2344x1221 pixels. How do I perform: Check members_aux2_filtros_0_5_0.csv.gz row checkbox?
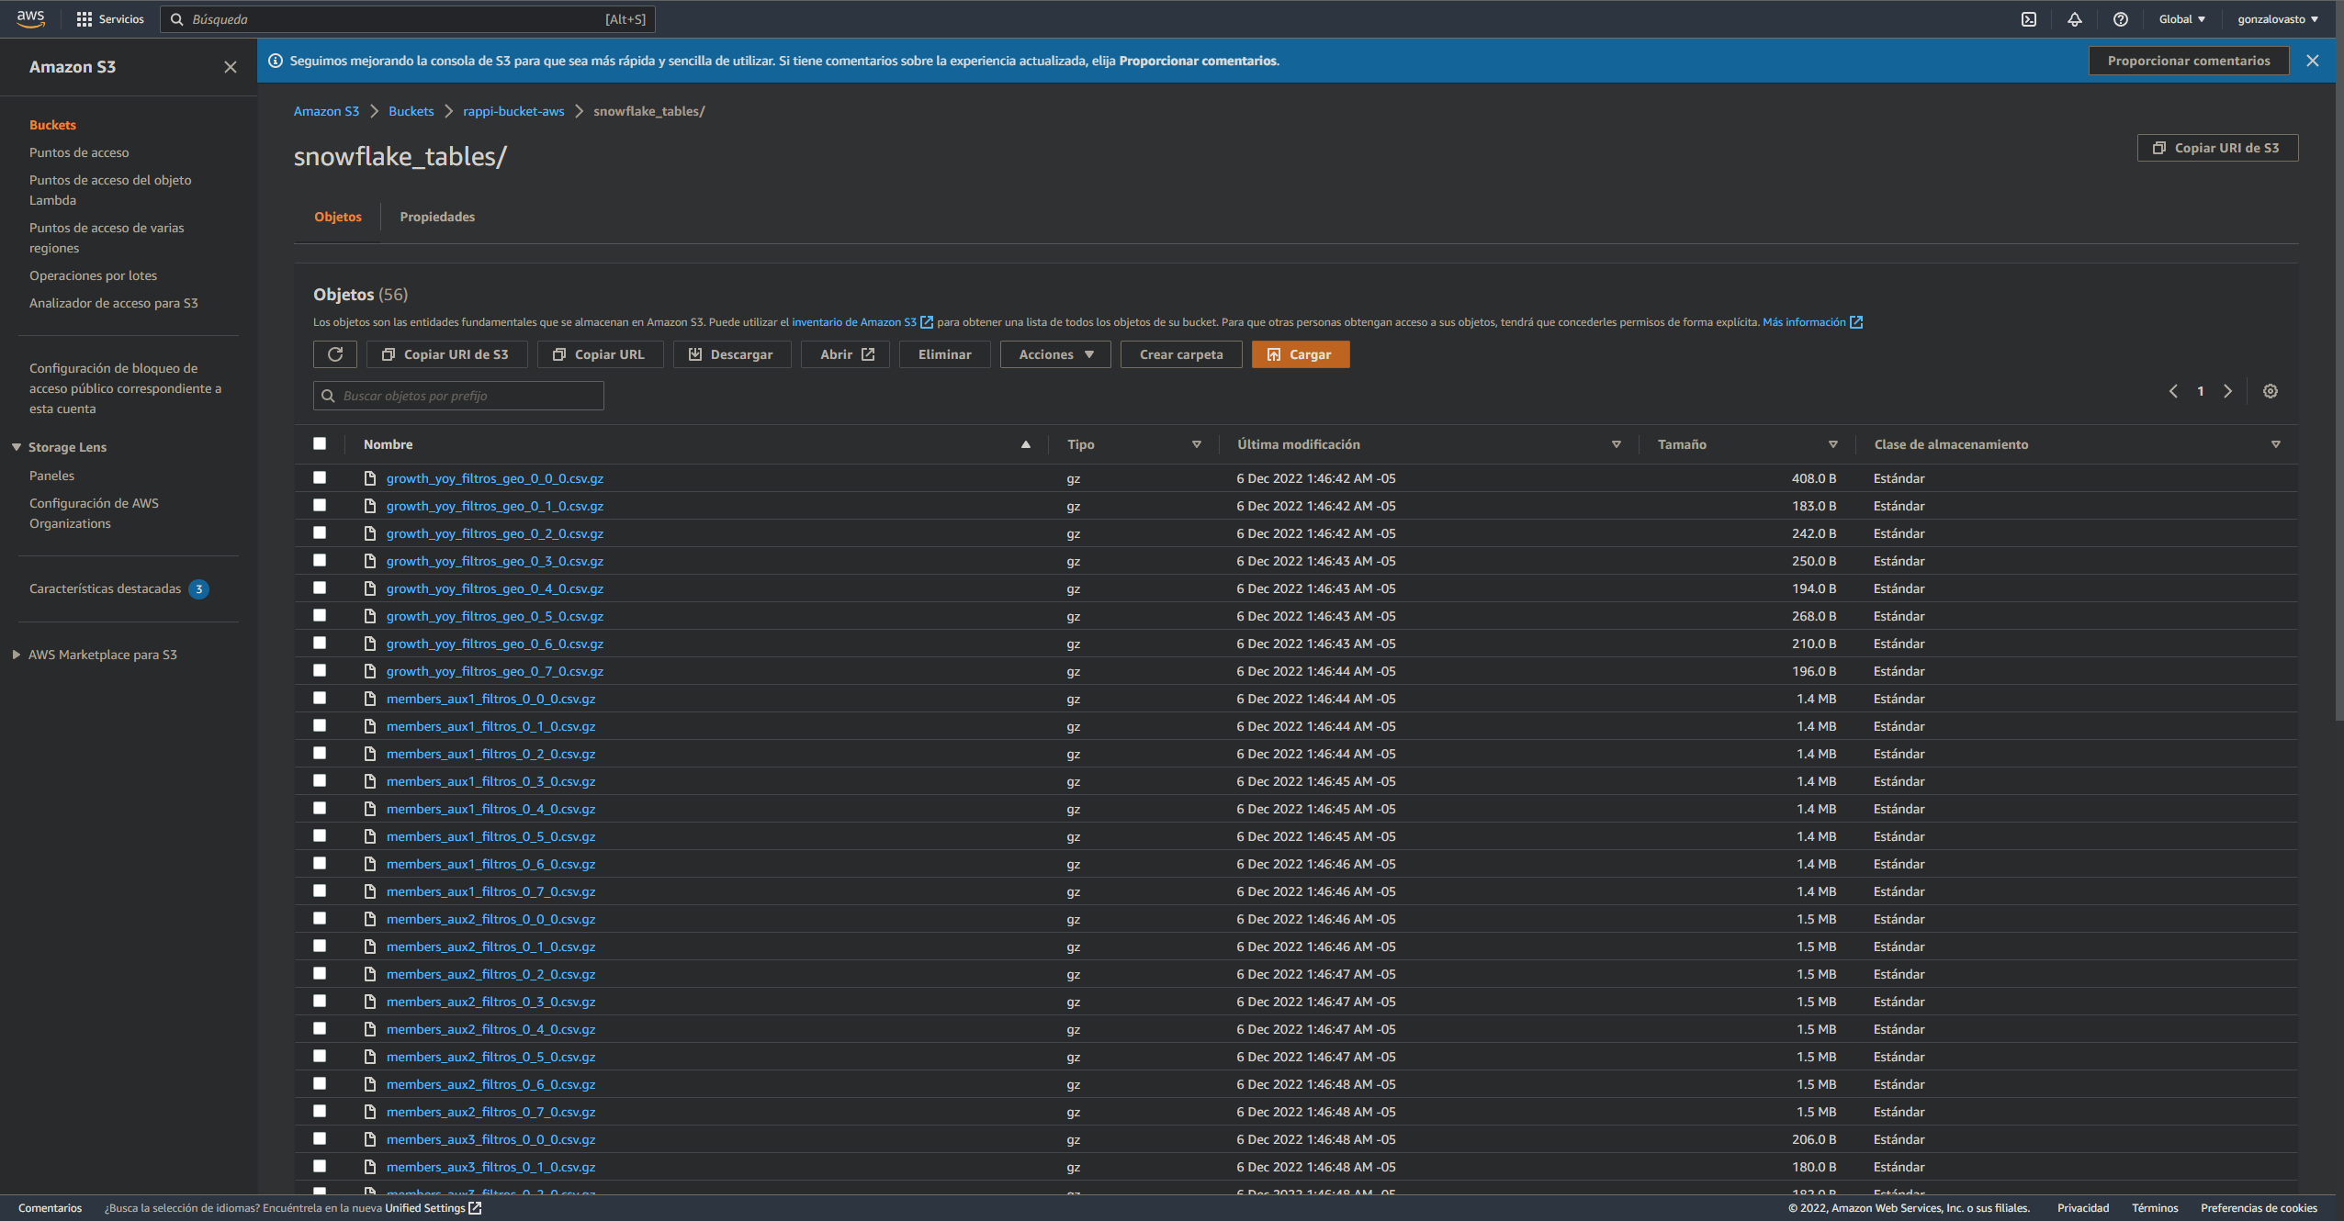320,1056
